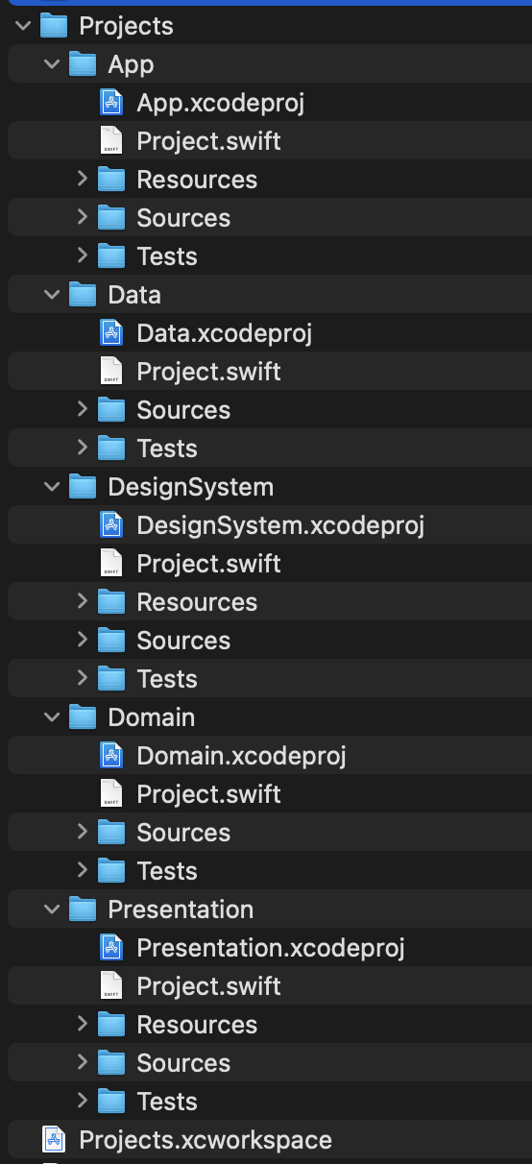Click Sources folder icon inside Domain
The image size is (532, 1164).
111,832
